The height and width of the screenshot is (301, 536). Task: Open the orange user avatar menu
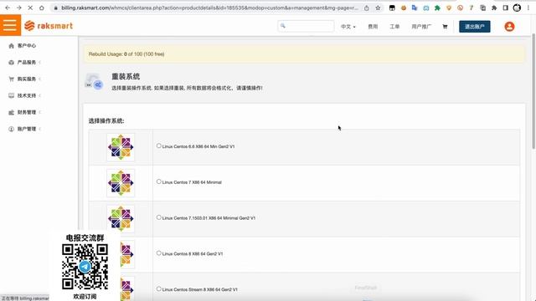point(509,27)
